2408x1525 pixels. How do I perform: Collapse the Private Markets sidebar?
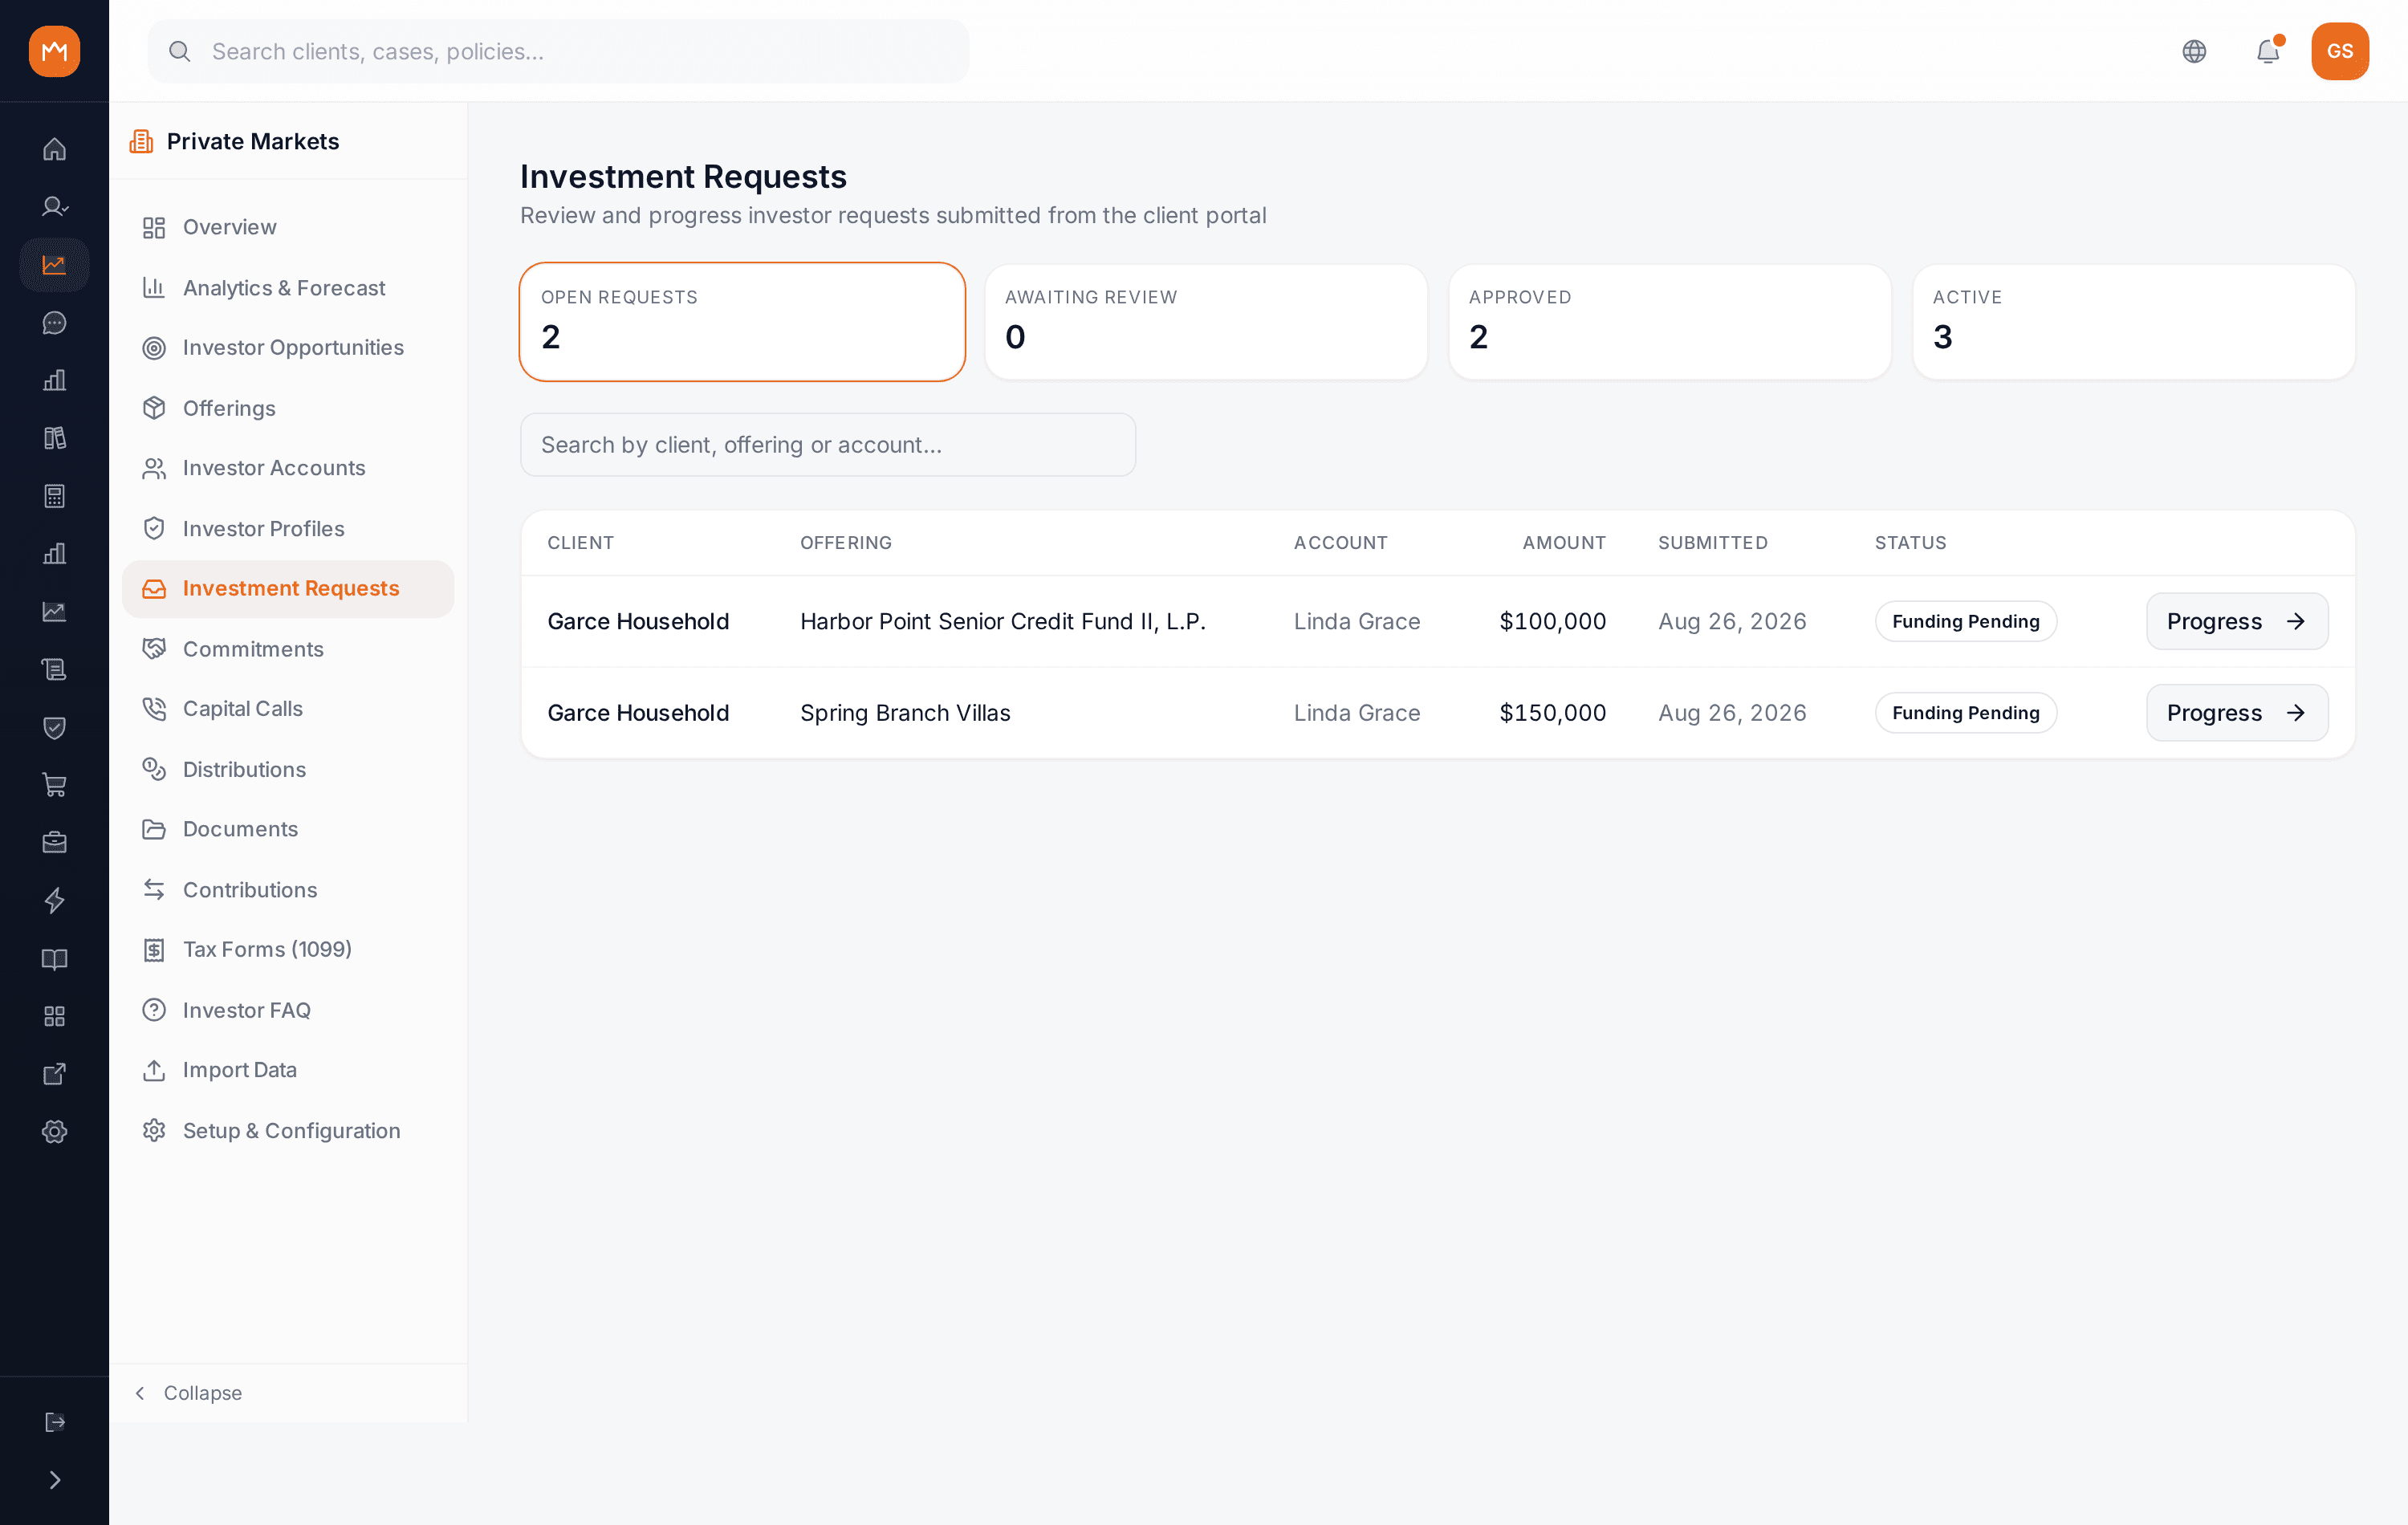tap(189, 1393)
